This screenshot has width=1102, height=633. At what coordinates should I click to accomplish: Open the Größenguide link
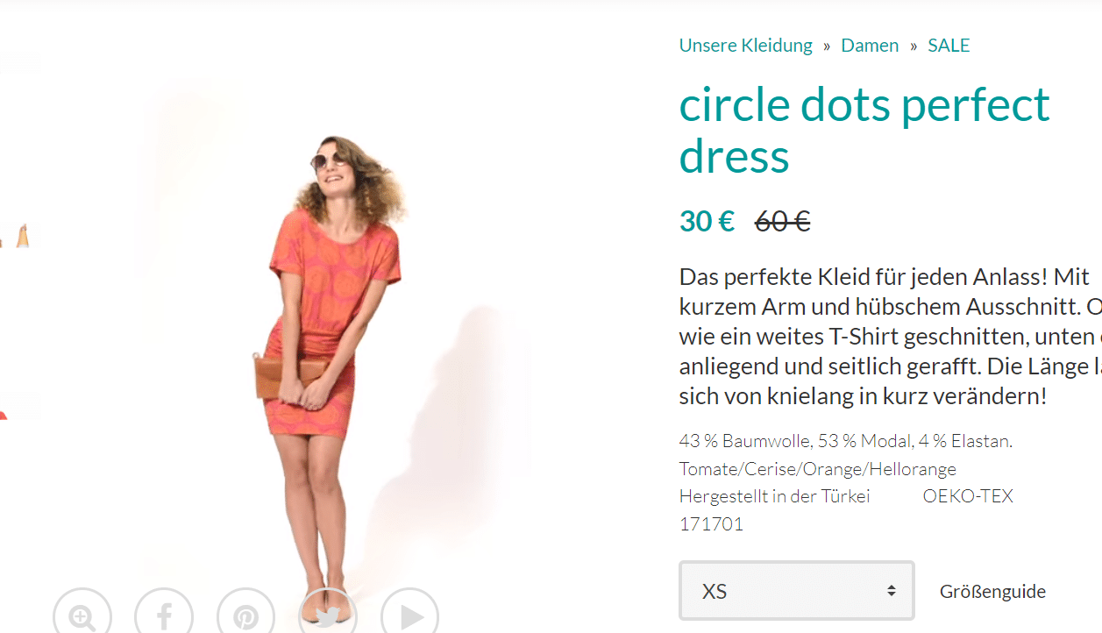point(992,592)
